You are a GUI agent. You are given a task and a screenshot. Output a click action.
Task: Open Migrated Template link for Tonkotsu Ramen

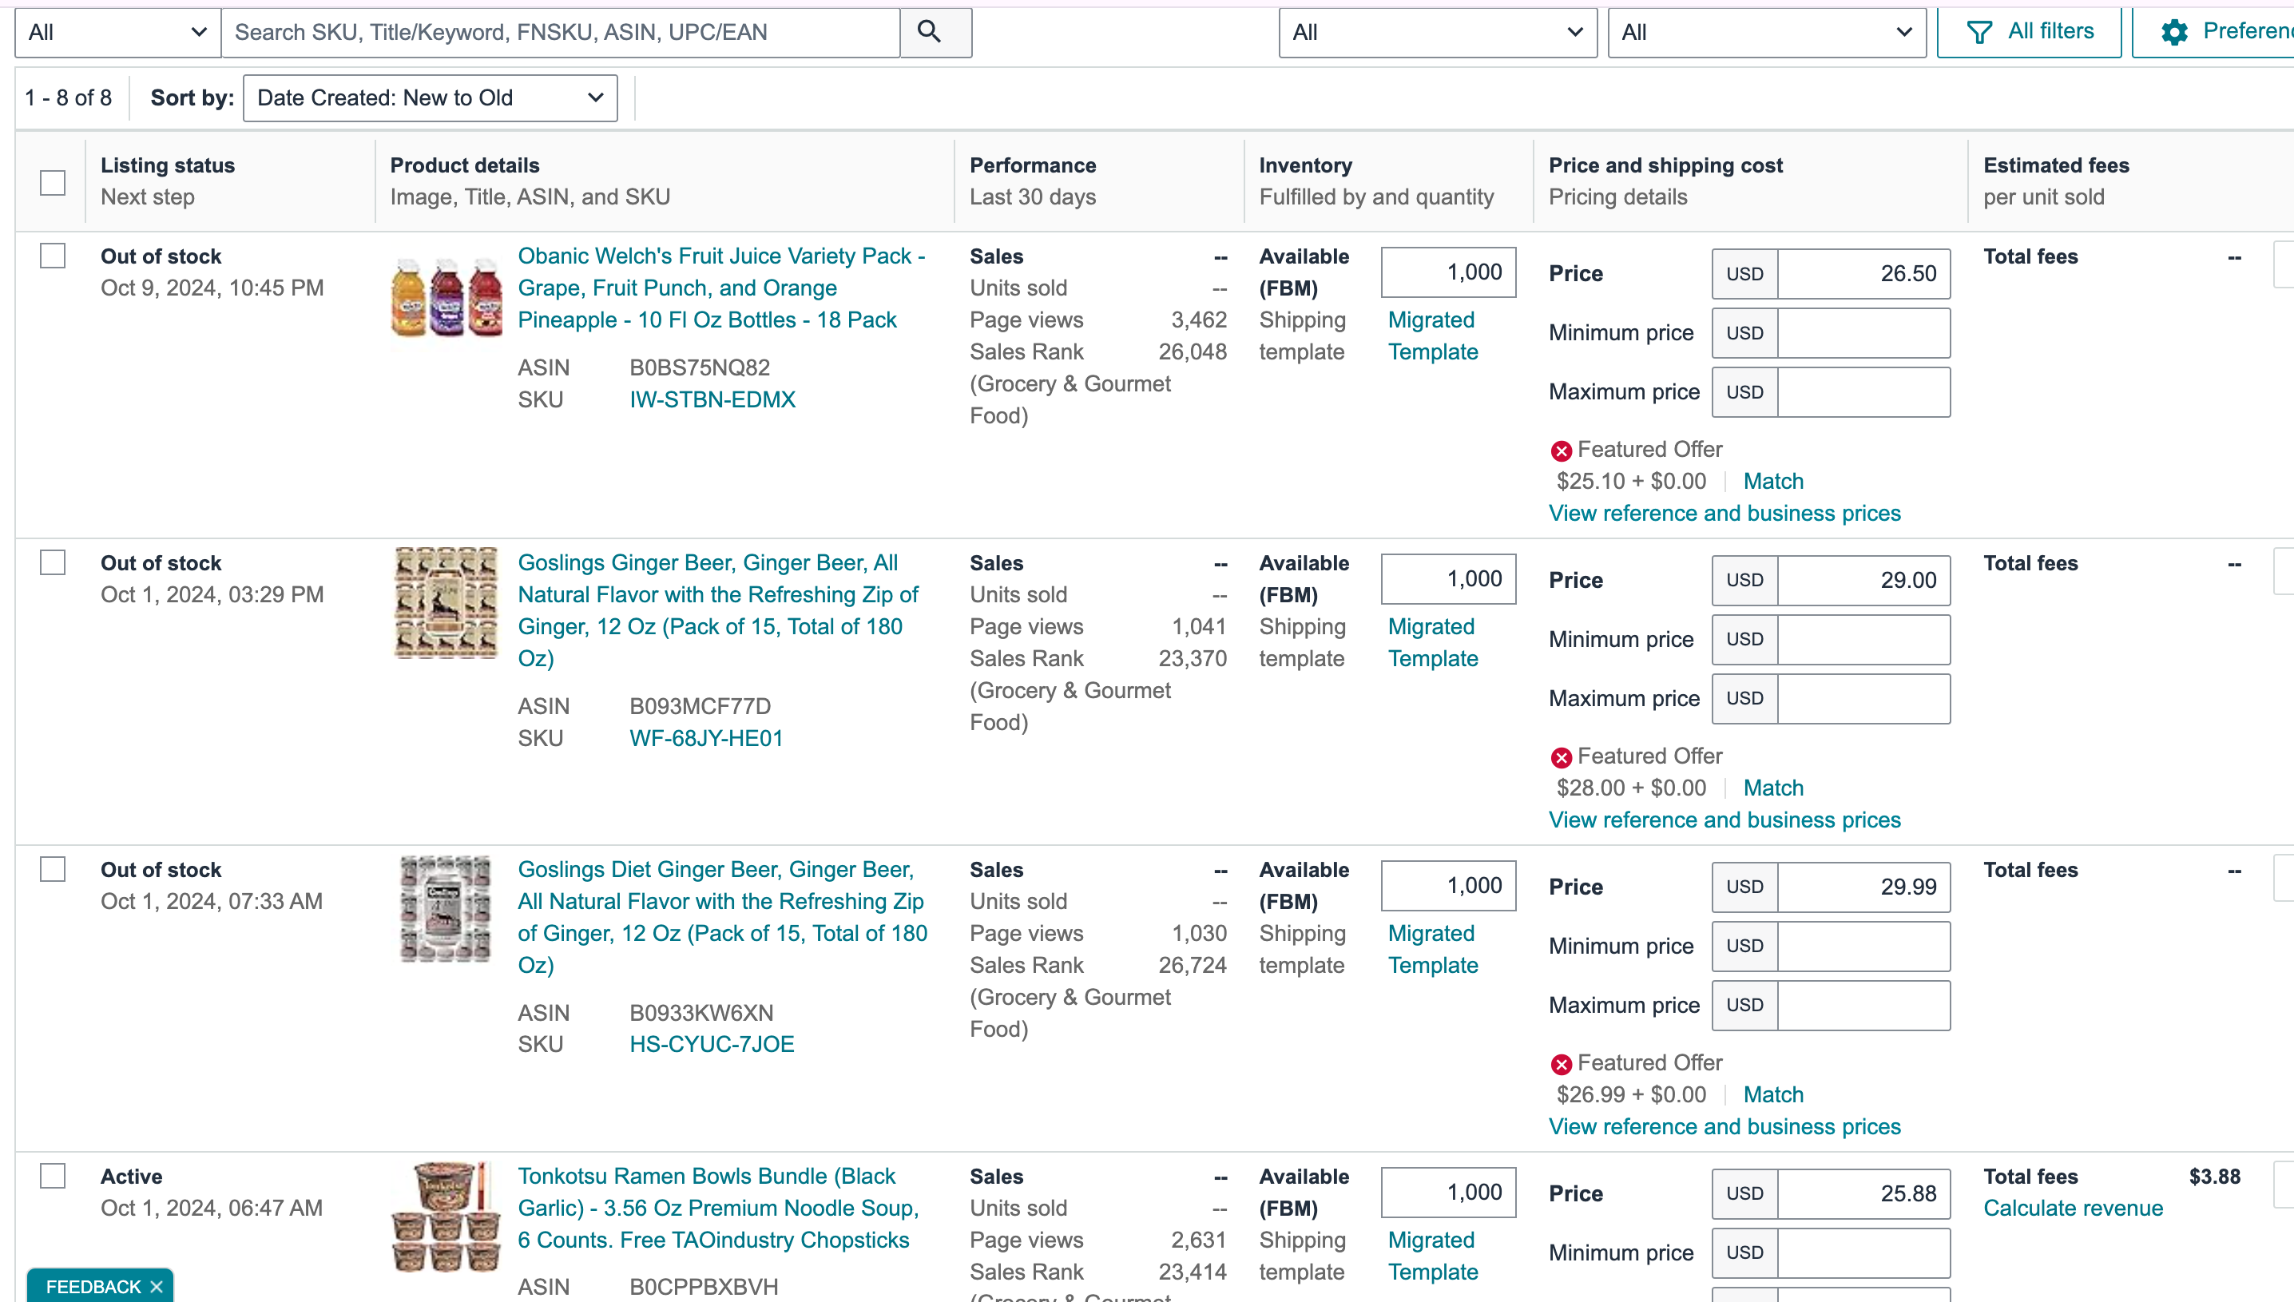(x=1433, y=1256)
